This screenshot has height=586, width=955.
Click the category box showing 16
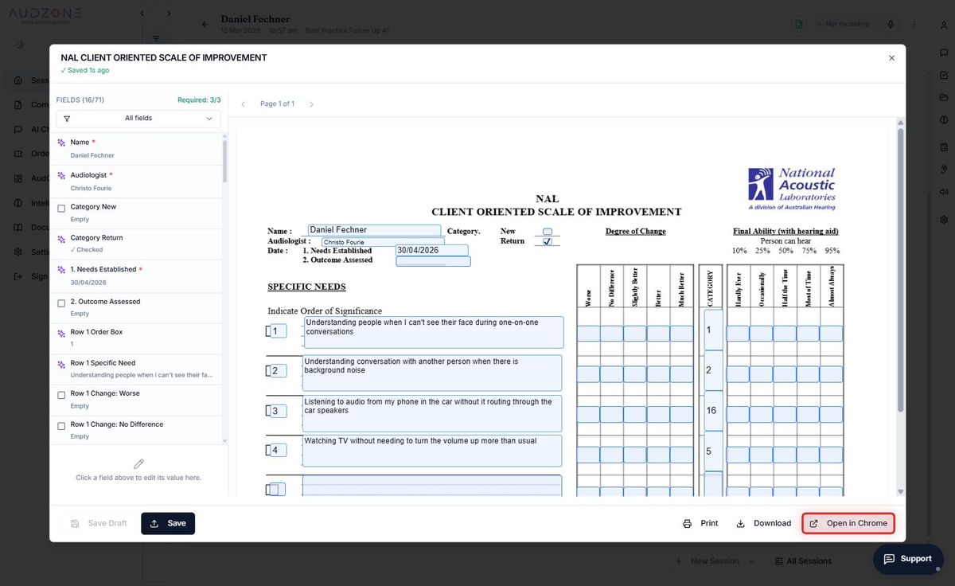click(x=713, y=411)
